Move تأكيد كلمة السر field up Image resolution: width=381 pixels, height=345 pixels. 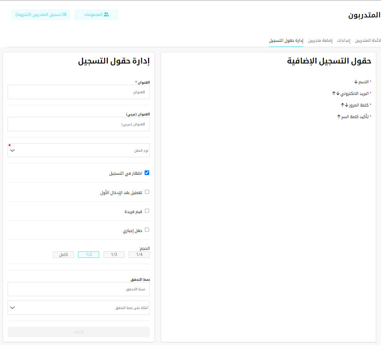(x=338, y=117)
